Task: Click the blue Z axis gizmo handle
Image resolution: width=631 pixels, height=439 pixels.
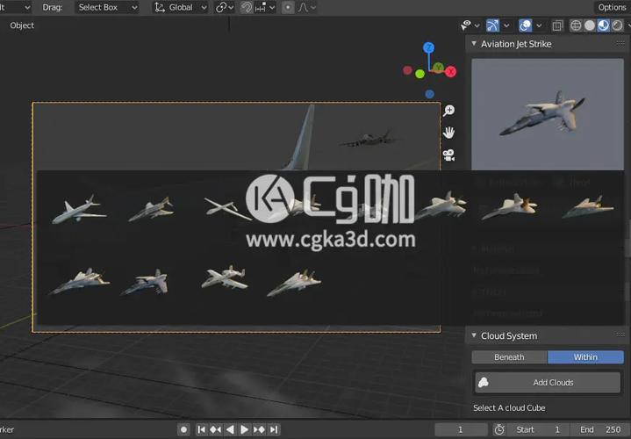Action: point(428,47)
